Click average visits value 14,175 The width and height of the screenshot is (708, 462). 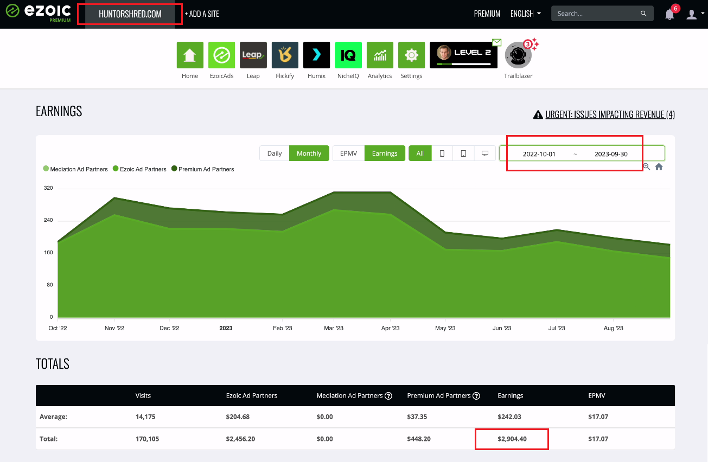(x=145, y=417)
